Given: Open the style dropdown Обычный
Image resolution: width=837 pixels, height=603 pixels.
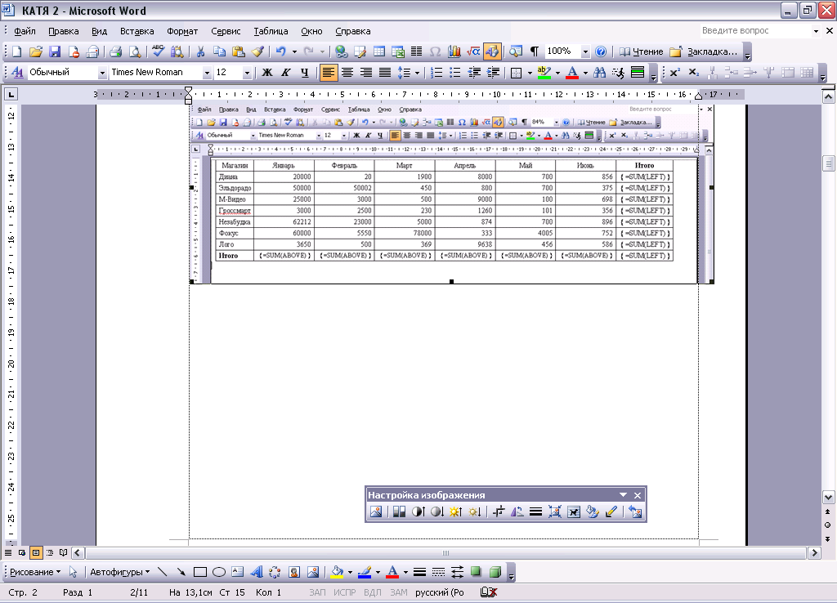Looking at the screenshot, I should point(102,73).
